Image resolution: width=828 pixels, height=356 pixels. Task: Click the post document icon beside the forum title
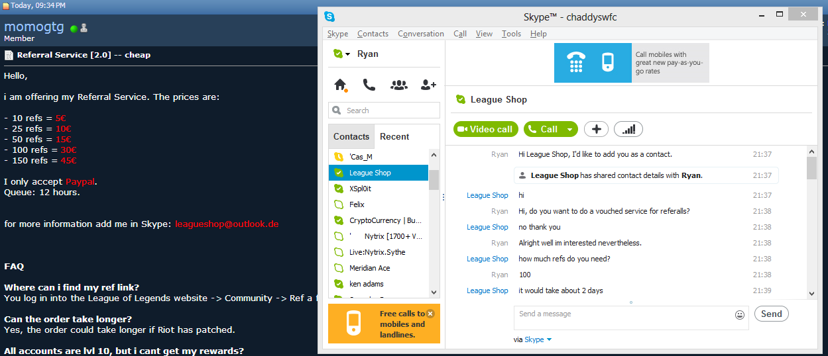[x=9, y=55]
